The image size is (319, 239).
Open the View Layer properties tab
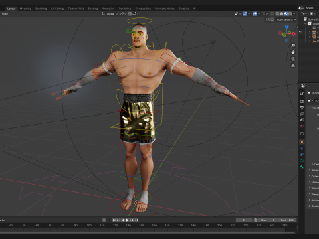point(302,114)
